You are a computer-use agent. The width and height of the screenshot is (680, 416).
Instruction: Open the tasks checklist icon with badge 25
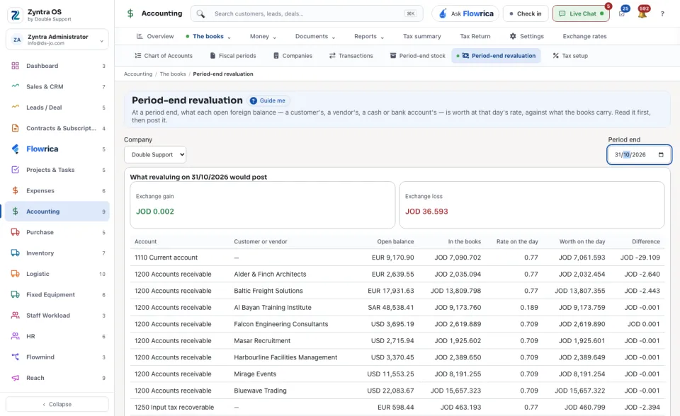coord(622,13)
